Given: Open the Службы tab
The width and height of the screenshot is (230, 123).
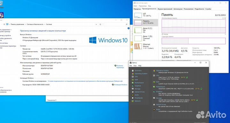Looking at the screenshot, I should click(208, 9).
